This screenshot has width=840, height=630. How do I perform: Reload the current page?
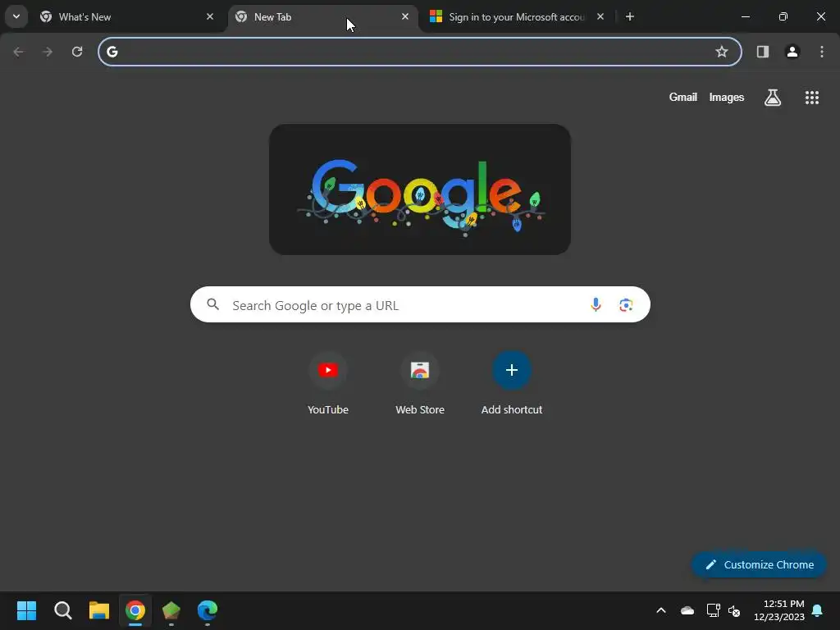(77, 52)
